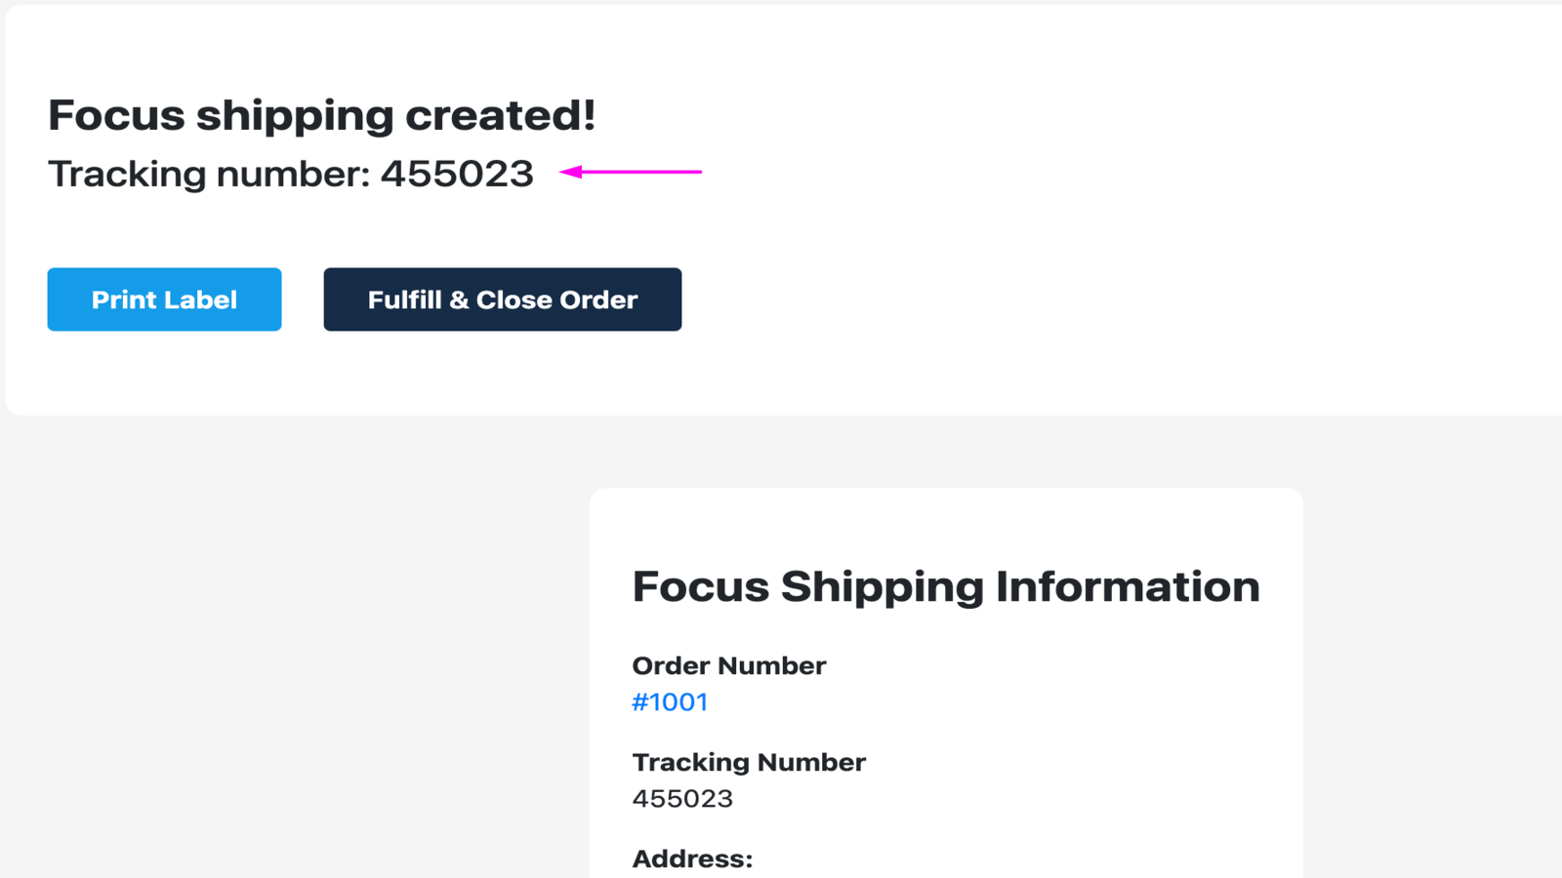Click the Address label in the card

pos(690,859)
